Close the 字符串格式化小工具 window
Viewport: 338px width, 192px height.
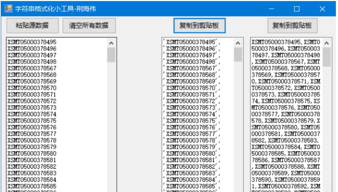[322, 9]
